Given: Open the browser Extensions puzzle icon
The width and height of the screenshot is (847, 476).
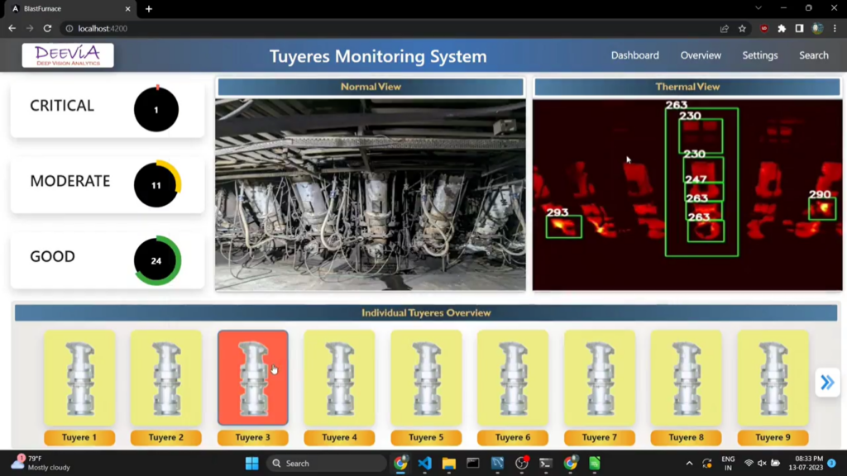Looking at the screenshot, I should [782, 28].
